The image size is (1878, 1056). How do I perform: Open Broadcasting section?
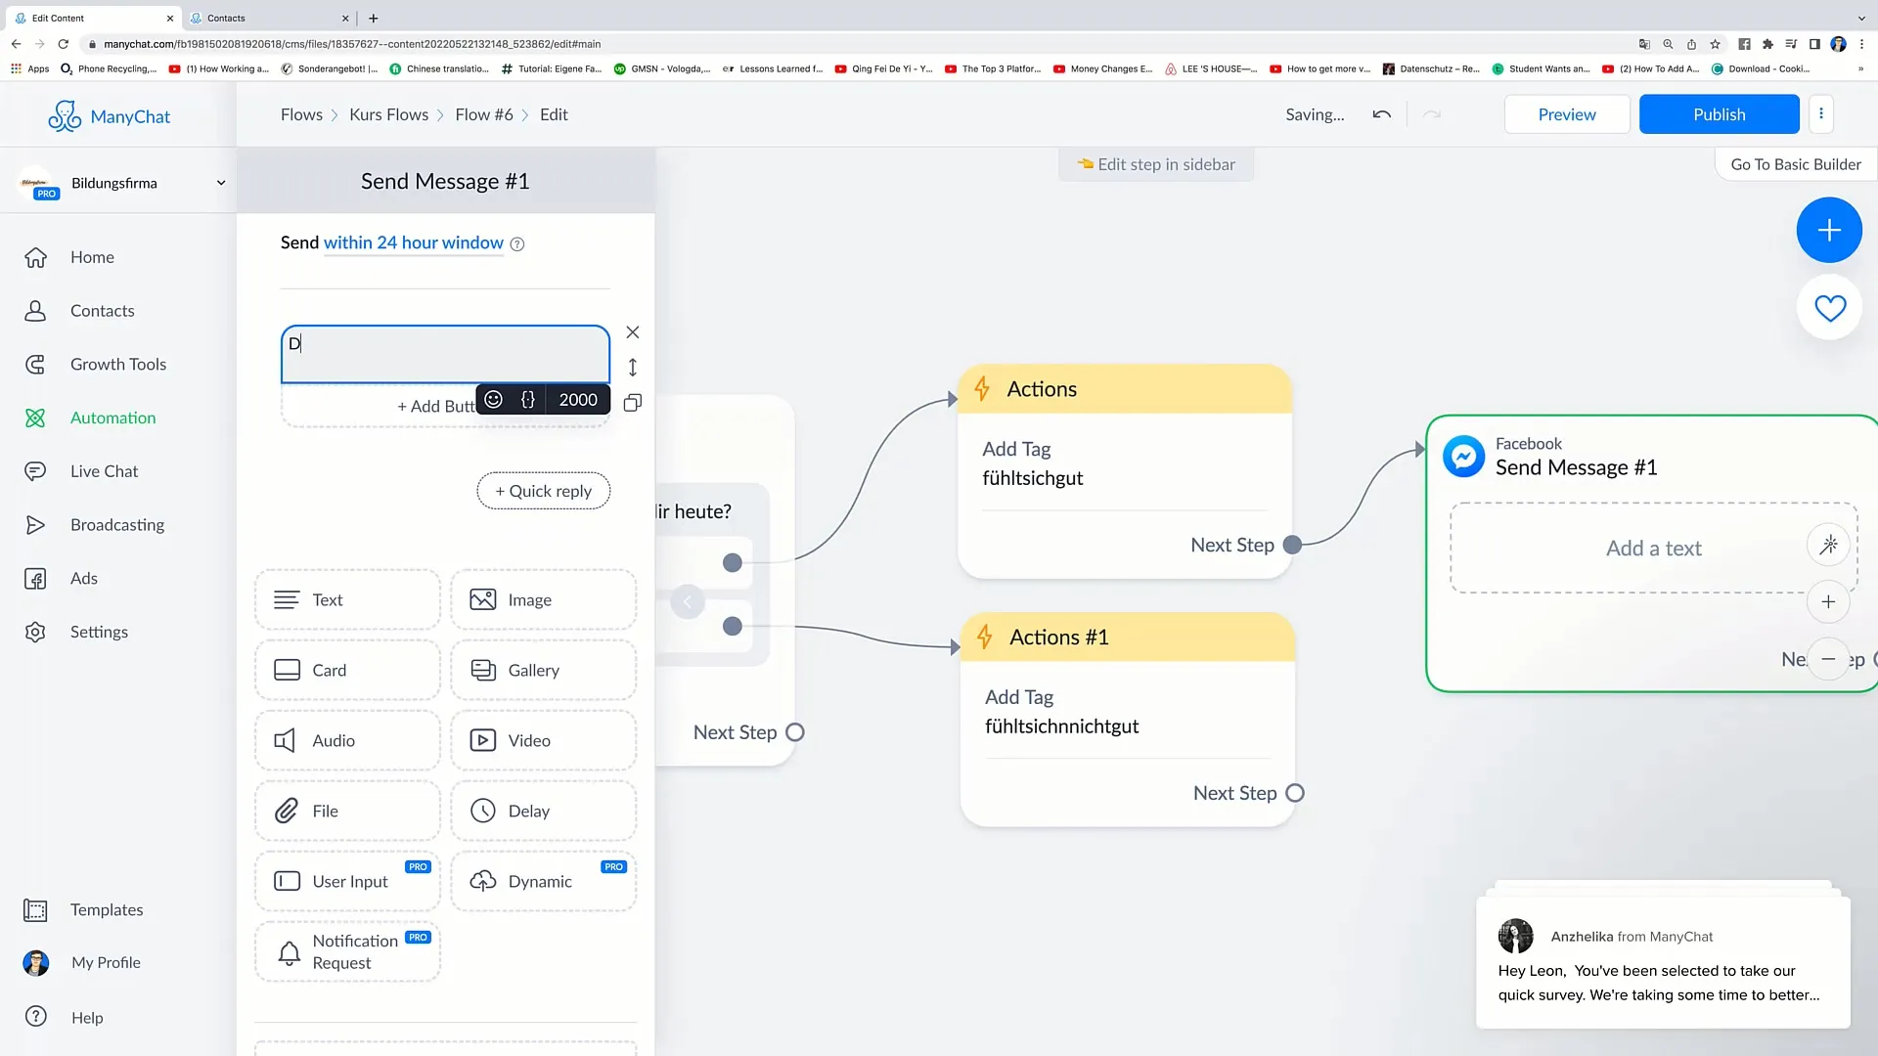tap(117, 525)
